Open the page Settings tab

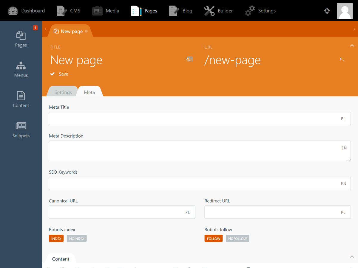(63, 92)
